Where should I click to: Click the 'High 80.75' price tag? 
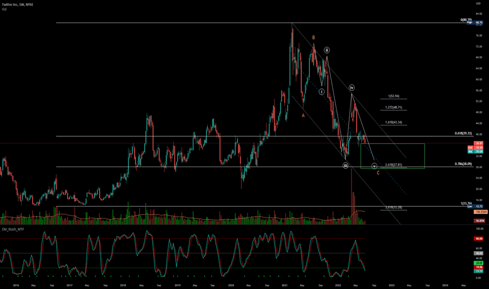click(x=475, y=23)
